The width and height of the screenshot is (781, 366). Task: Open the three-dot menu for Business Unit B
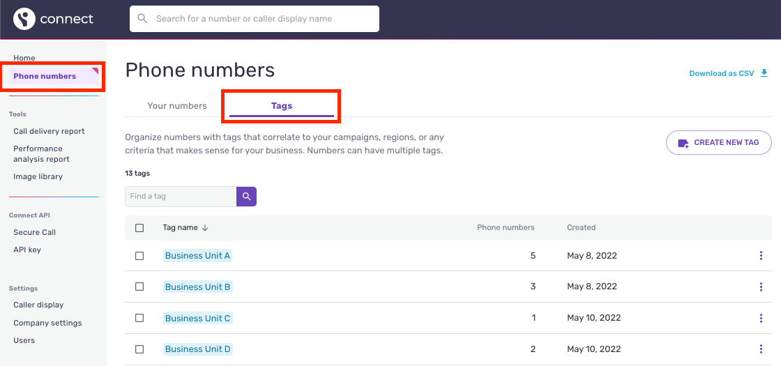click(761, 287)
